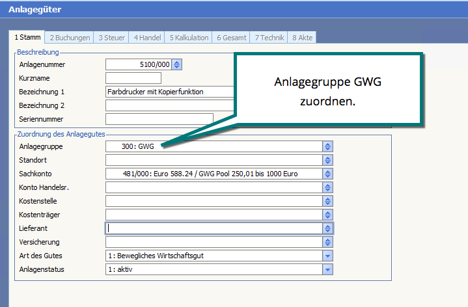Viewport: 468px width, 307px height.
Task: Open the Konto Handelsr. selection button
Action: coord(328,187)
